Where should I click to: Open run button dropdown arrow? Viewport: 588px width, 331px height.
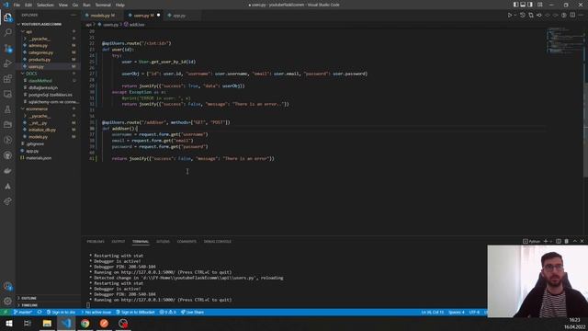click(515, 16)
